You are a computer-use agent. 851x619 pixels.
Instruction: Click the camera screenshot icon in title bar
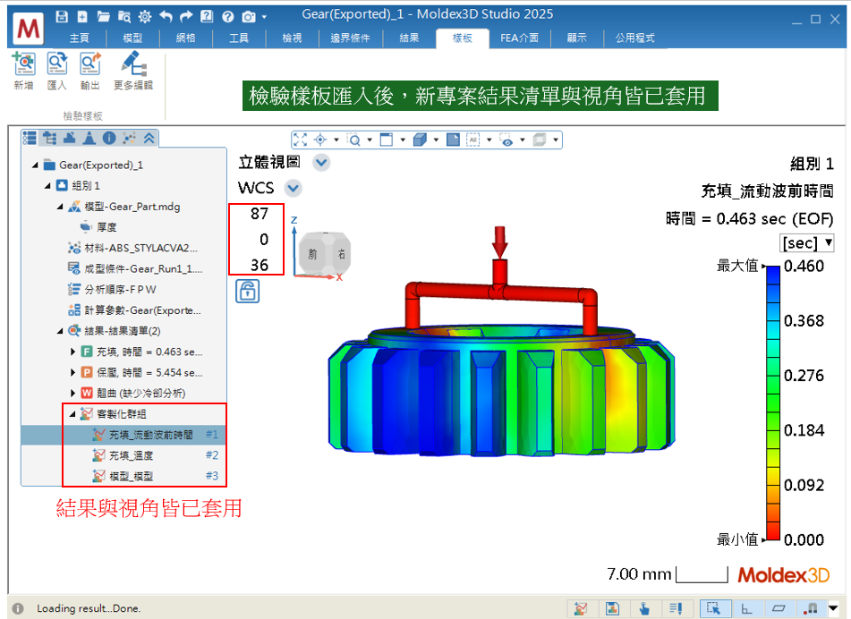[x=247, y=16]
